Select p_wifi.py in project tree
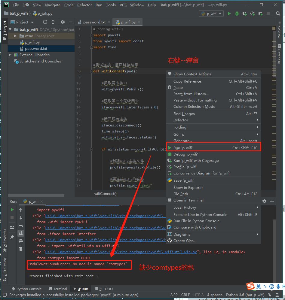The width and height of the screenshot is (285, 300). coord(32,42)
